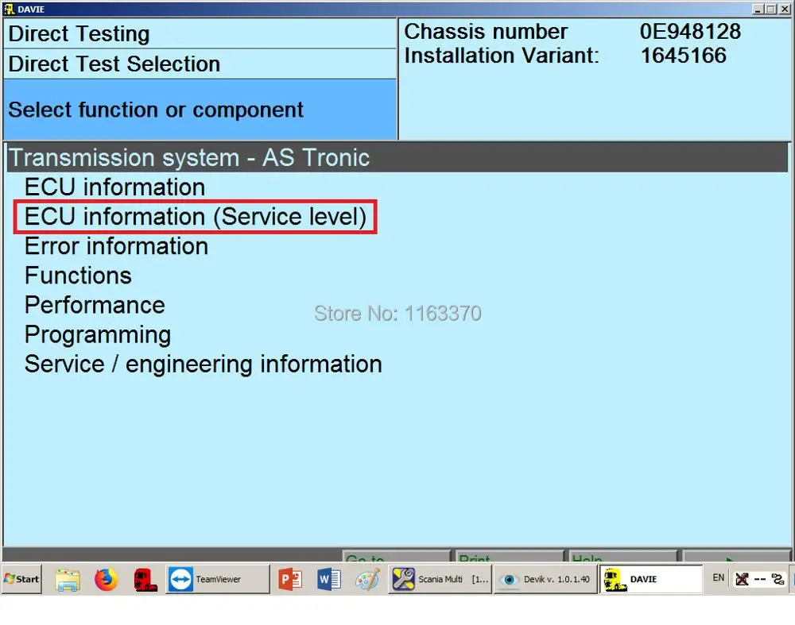The image size is (795, 625).
Task: Click chassis number value 0E948128
Action: [x=690, y=32]
